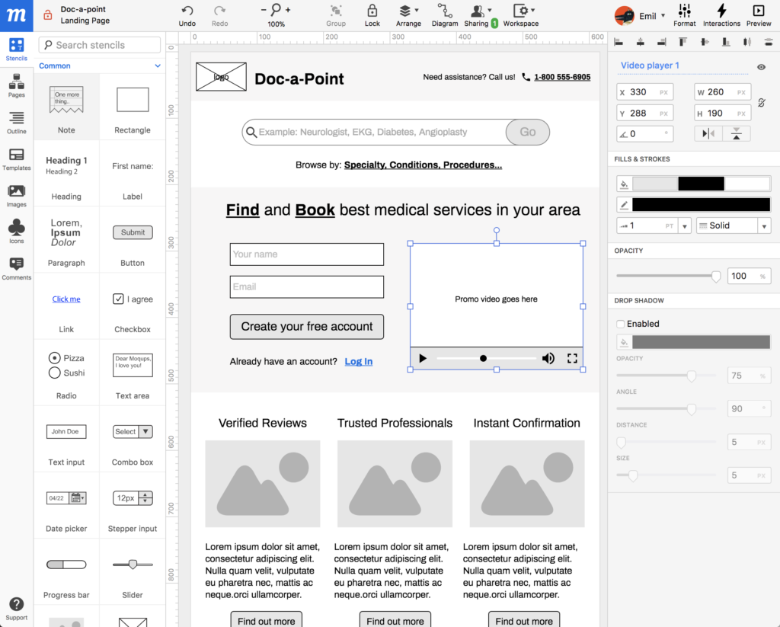Switch to the Outline tab
Screen dimensions: 780x627
pyautogui.click(x=16, y=121)
